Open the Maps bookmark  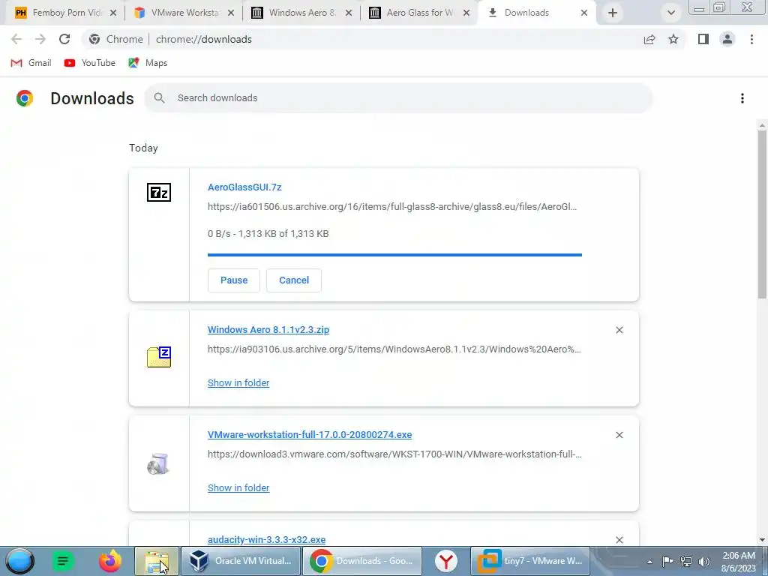click(148, 63)
